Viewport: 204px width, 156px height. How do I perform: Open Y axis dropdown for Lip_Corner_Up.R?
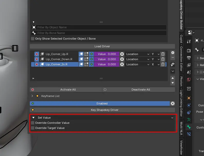tap(155, 54)
